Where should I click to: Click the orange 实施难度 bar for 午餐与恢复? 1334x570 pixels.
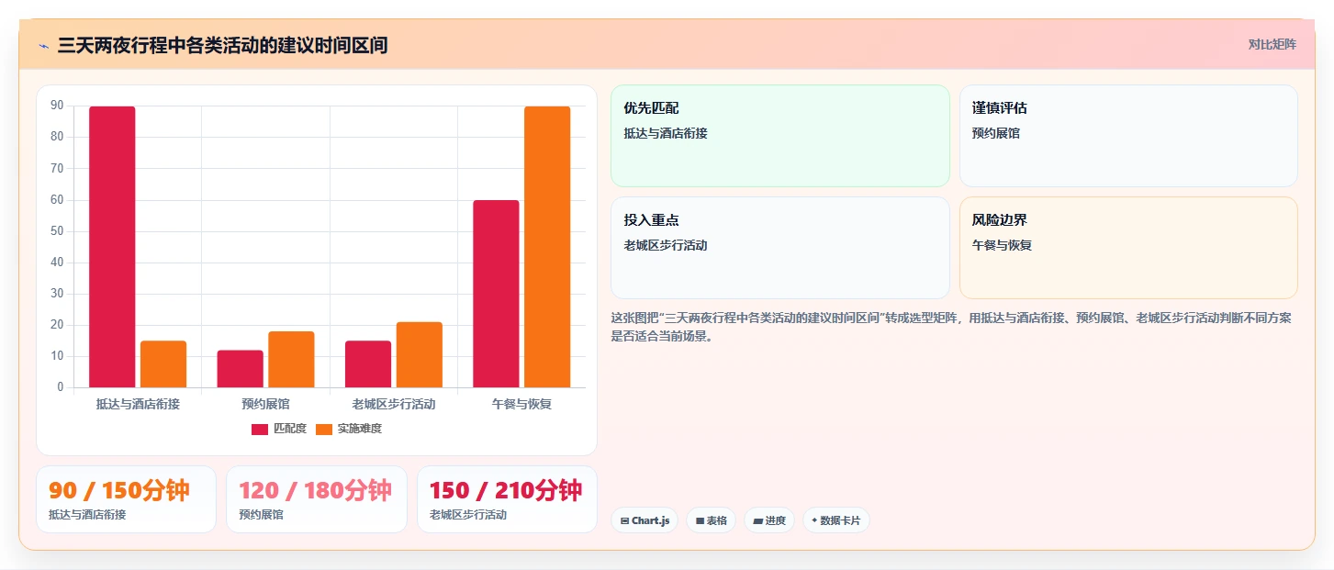coord(547,247)
